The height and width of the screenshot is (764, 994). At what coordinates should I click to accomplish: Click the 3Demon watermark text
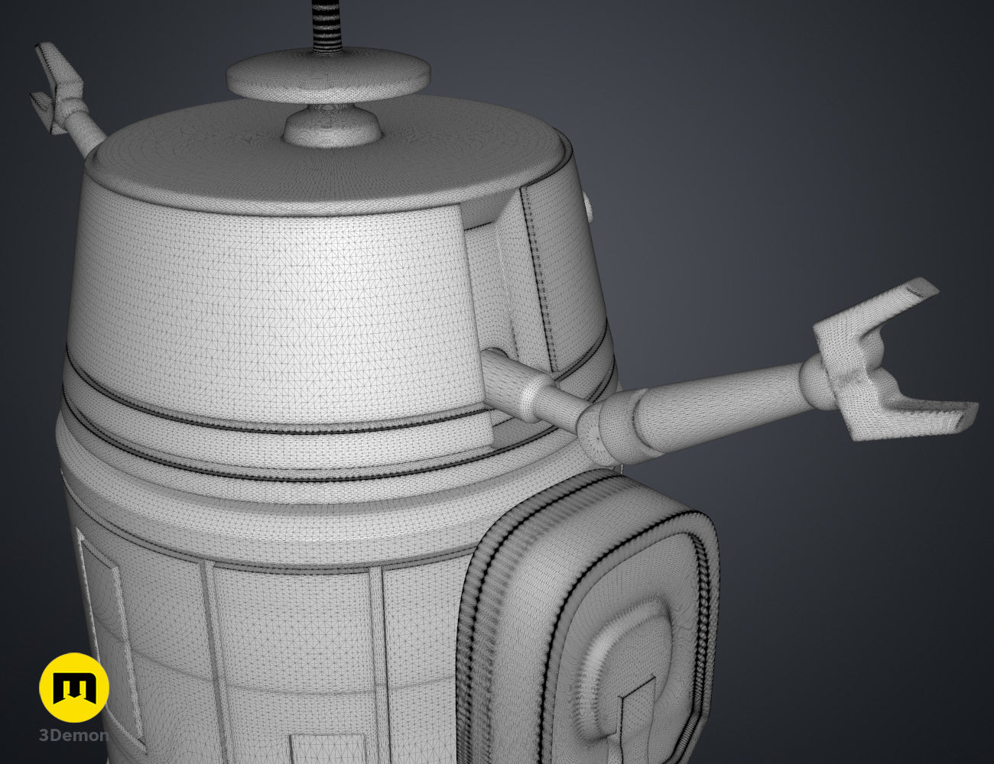(73, 736)
